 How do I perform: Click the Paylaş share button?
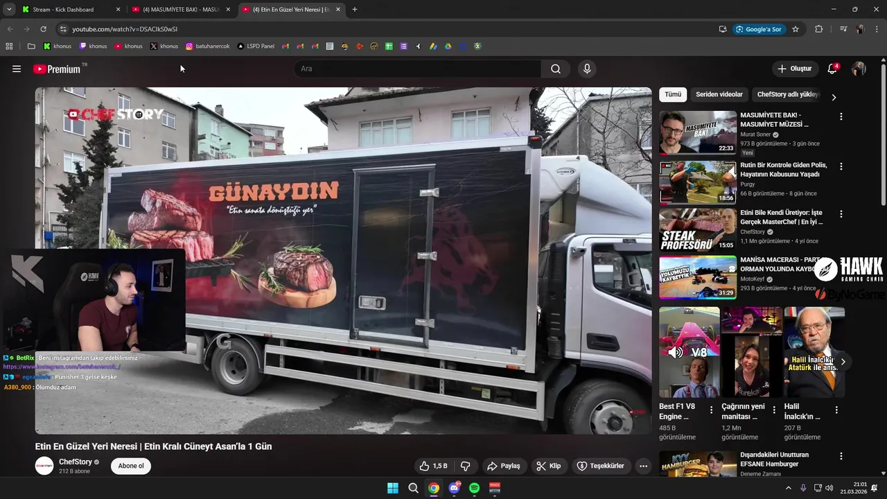(x=504, y=466)
